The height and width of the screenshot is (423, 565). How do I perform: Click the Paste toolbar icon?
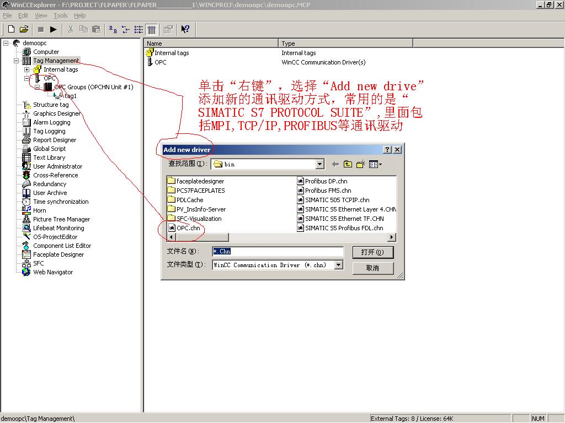[x=96, y=29]
